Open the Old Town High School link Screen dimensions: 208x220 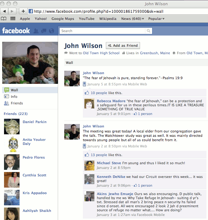[x=101, y=53]
